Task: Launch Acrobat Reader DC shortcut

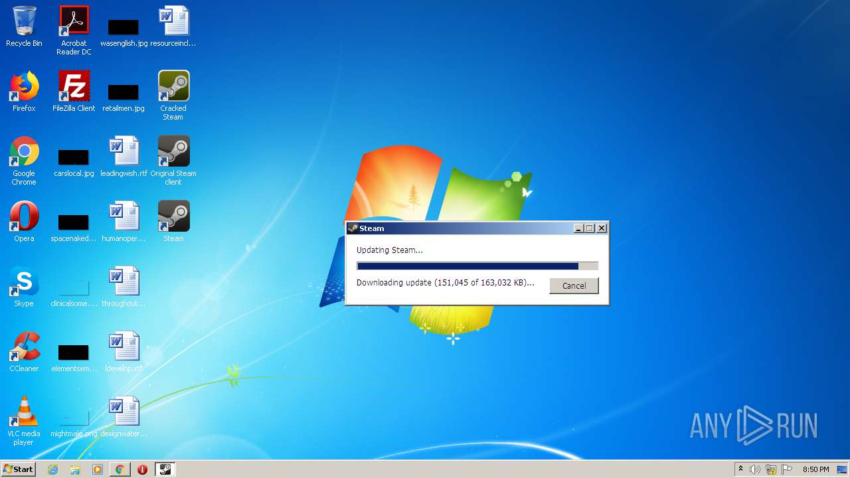Action: point(74,31)
